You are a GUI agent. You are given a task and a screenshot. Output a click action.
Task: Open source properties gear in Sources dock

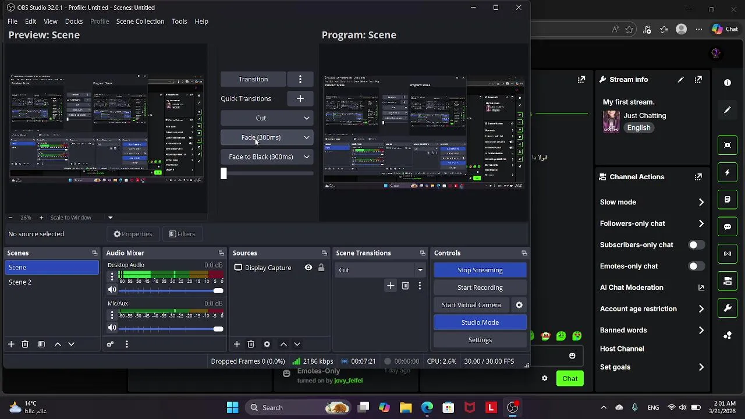(x=267, y=344)
